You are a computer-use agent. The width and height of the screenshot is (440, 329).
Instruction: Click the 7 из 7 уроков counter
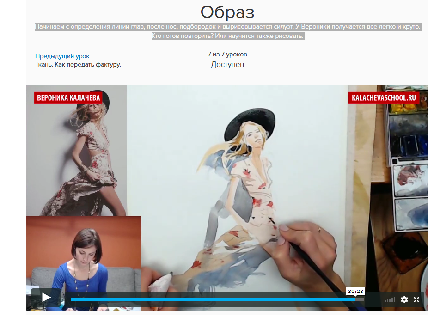coord(227,55)
